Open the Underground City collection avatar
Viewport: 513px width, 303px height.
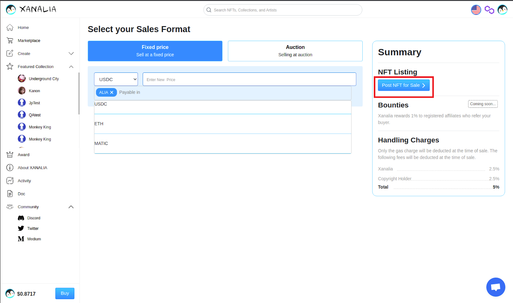[22, 79]
